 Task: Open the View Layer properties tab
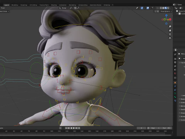pyautogui.click(x=175, y=66)
